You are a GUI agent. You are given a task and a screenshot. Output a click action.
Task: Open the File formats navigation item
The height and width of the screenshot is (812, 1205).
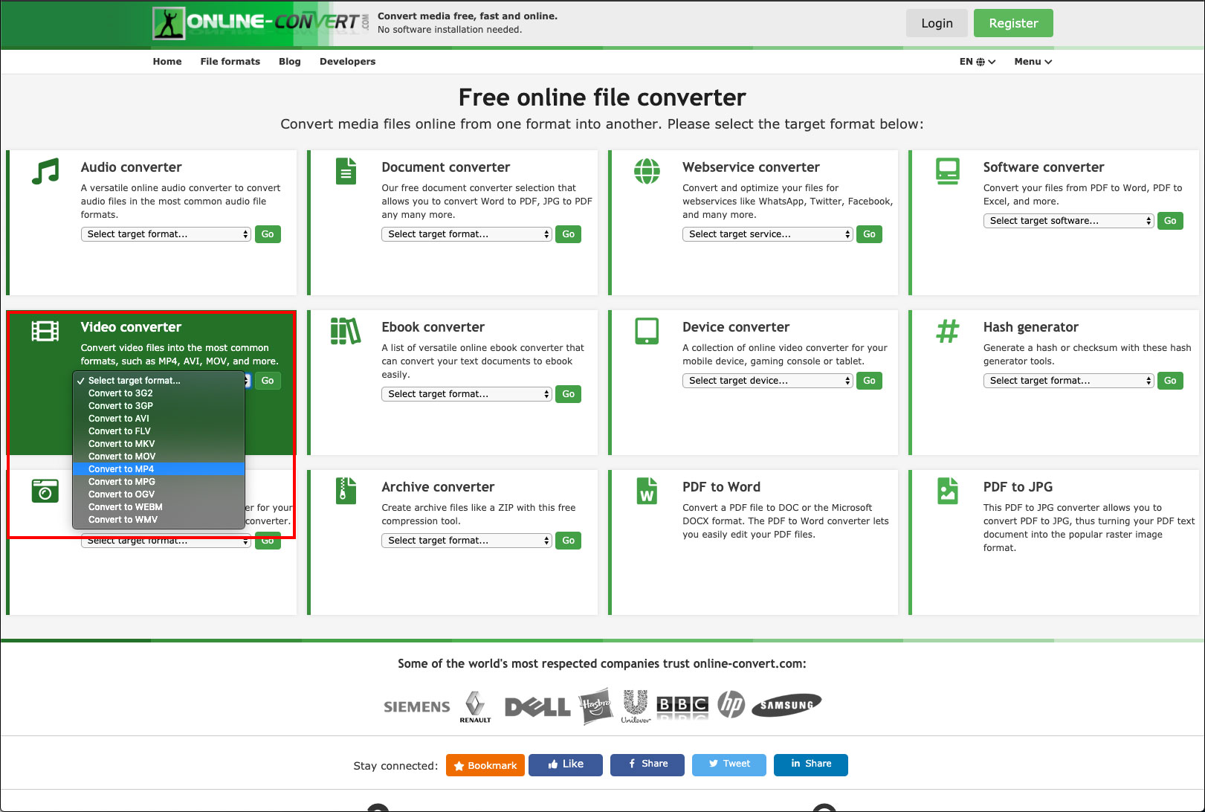230,62
